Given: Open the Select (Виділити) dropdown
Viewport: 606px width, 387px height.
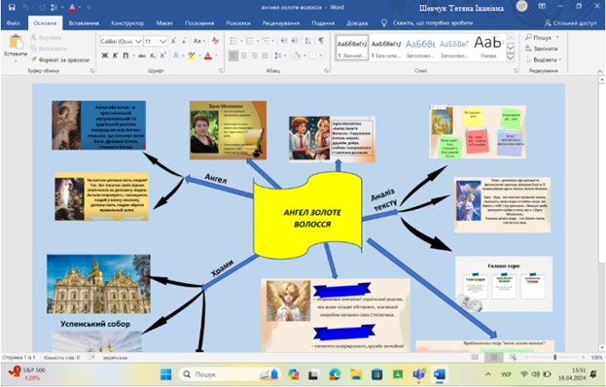Looking at the screenshot, I should (544, 60).
